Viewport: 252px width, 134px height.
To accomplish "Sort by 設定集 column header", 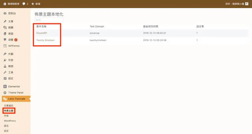I will 200,26.
